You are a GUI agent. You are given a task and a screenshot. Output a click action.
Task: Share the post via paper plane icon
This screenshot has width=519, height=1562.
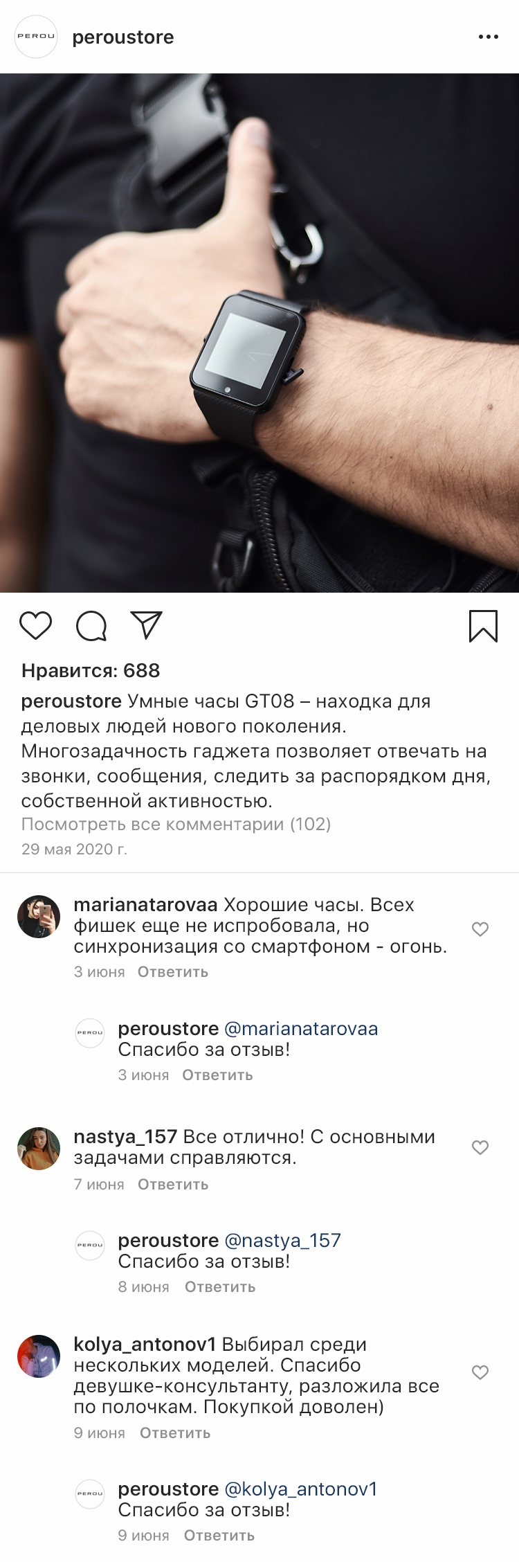[147, 625]
